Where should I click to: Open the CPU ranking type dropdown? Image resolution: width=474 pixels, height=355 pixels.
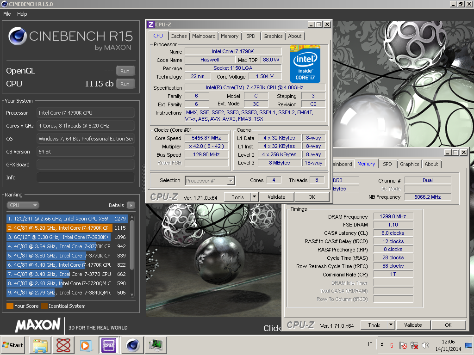[23, 205]
